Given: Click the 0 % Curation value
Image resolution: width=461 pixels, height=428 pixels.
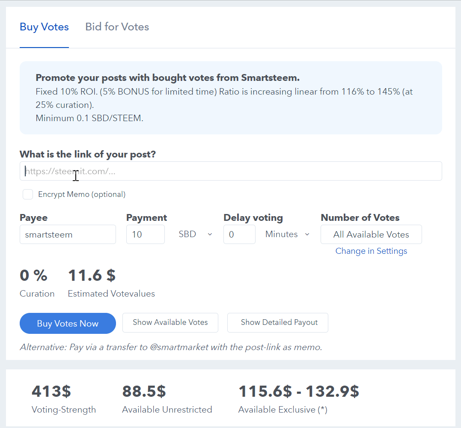Looking at the screenshot, I should click(x=33, y=276).
